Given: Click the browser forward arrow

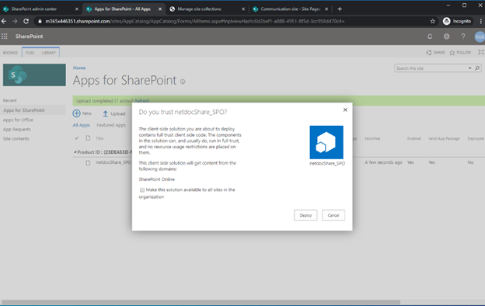Looking at the screenshot, I should pos(15,21).
